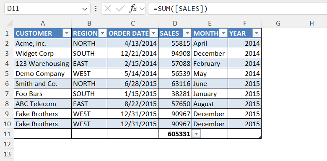Click the April month cell

(x=210, y=43)
